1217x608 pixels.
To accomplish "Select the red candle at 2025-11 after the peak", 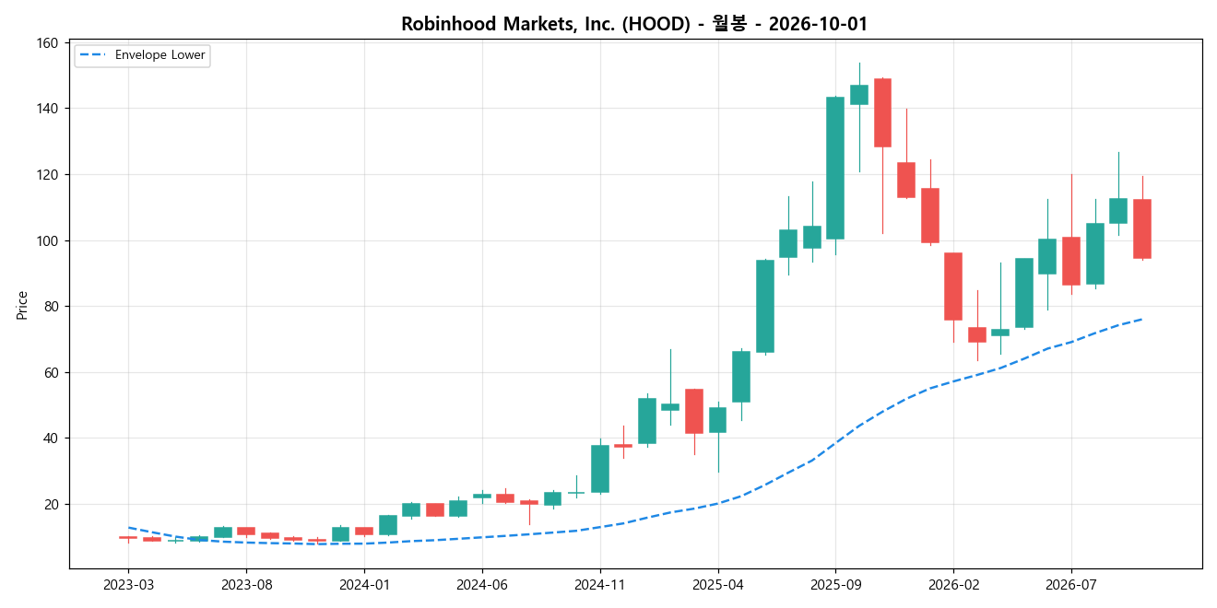I will [882, 112].
